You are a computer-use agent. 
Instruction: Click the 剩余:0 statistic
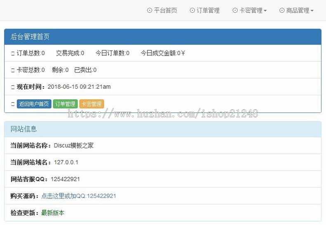click(x=60, y=70)
